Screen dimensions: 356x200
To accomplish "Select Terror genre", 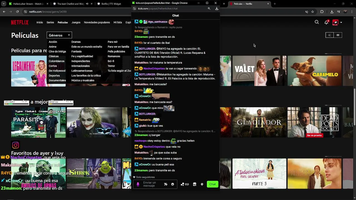I will coord(111,66).
